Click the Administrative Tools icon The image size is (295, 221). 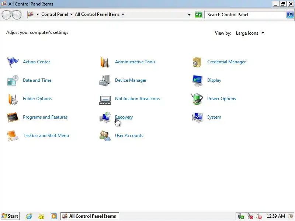105,62
